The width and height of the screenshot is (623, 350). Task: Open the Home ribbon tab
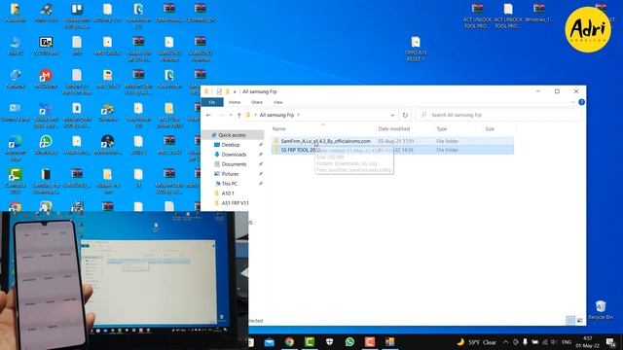coord(235,102)
